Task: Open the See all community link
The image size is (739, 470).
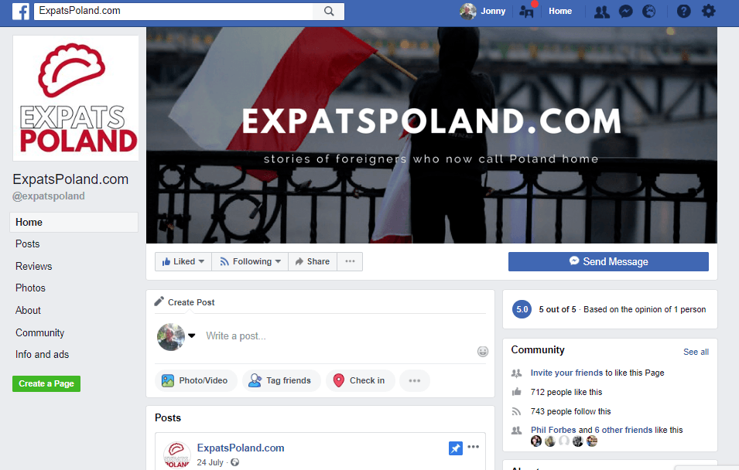Action: coord(696,352)
